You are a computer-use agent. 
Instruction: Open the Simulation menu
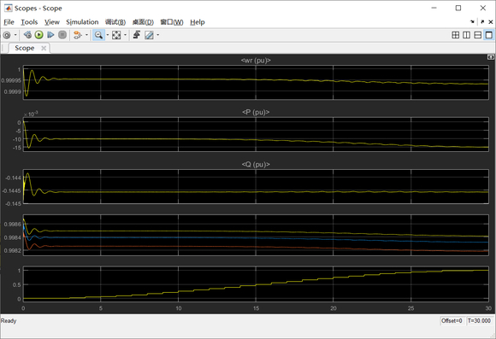(x=82, y=22)
